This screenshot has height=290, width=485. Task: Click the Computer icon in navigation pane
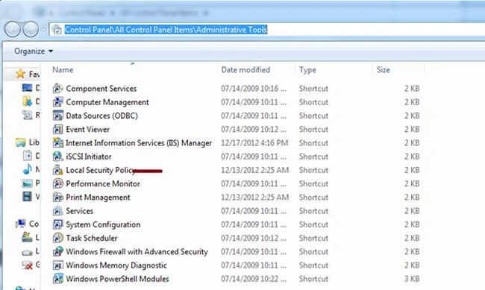(x=21, y=224)
